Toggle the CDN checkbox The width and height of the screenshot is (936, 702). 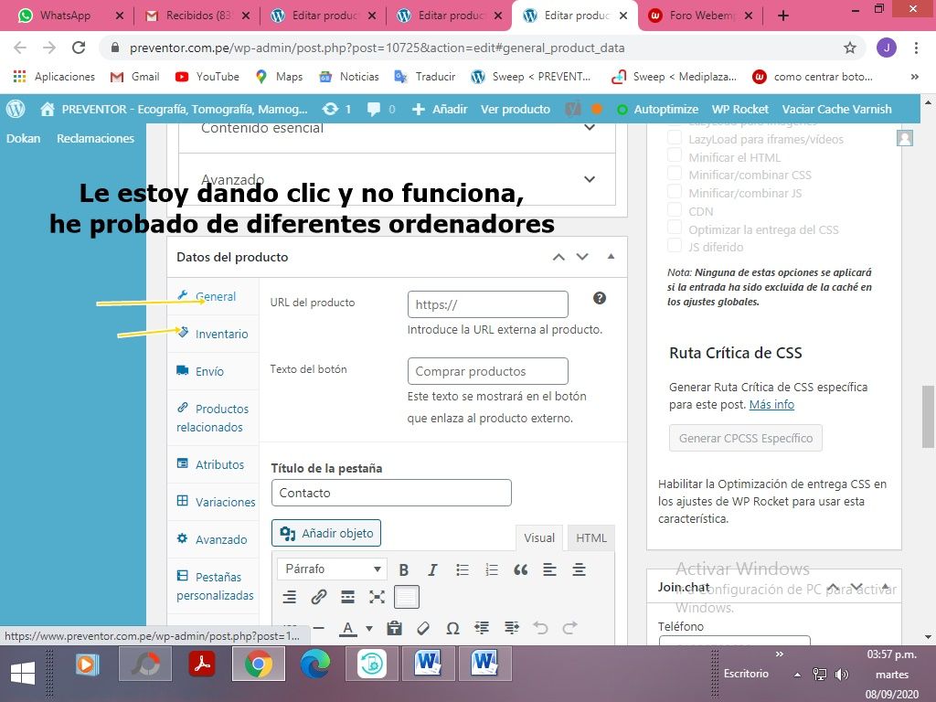pyautogui.click(x=674, y=209)
